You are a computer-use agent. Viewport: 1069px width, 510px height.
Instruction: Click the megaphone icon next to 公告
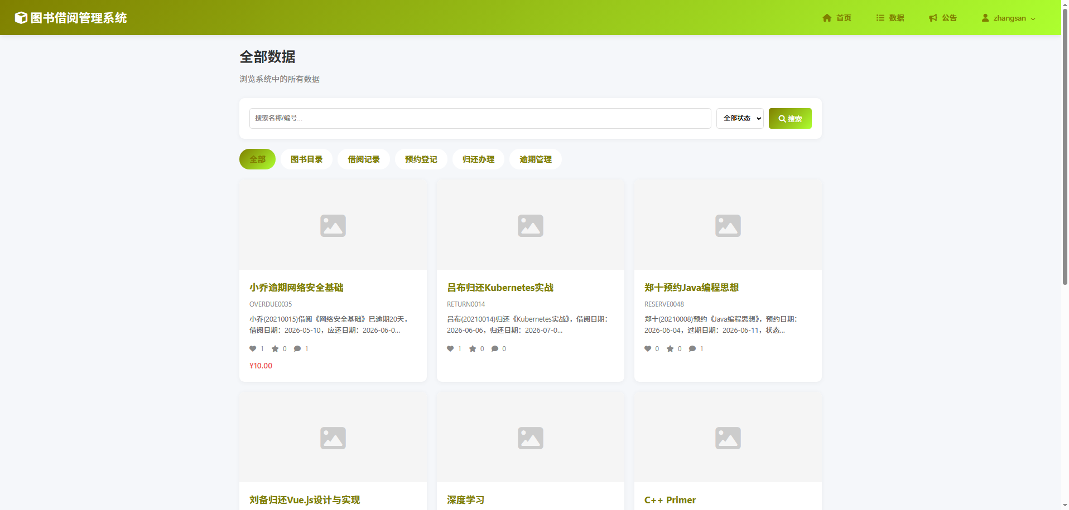point(933,18)
